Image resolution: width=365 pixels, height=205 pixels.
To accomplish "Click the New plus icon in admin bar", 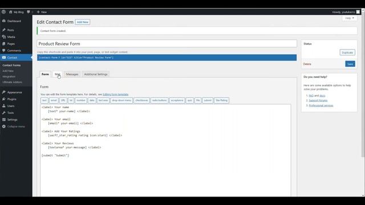I will coord(38,12).
